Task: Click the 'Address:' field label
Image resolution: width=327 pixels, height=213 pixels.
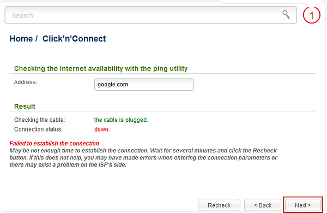Action: tap(26, 82)
